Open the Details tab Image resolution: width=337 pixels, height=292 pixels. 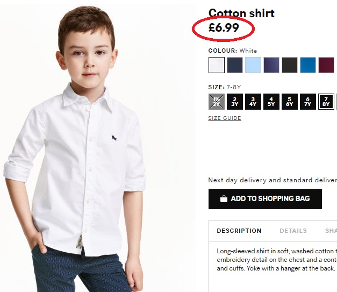(x=293, y=231)
